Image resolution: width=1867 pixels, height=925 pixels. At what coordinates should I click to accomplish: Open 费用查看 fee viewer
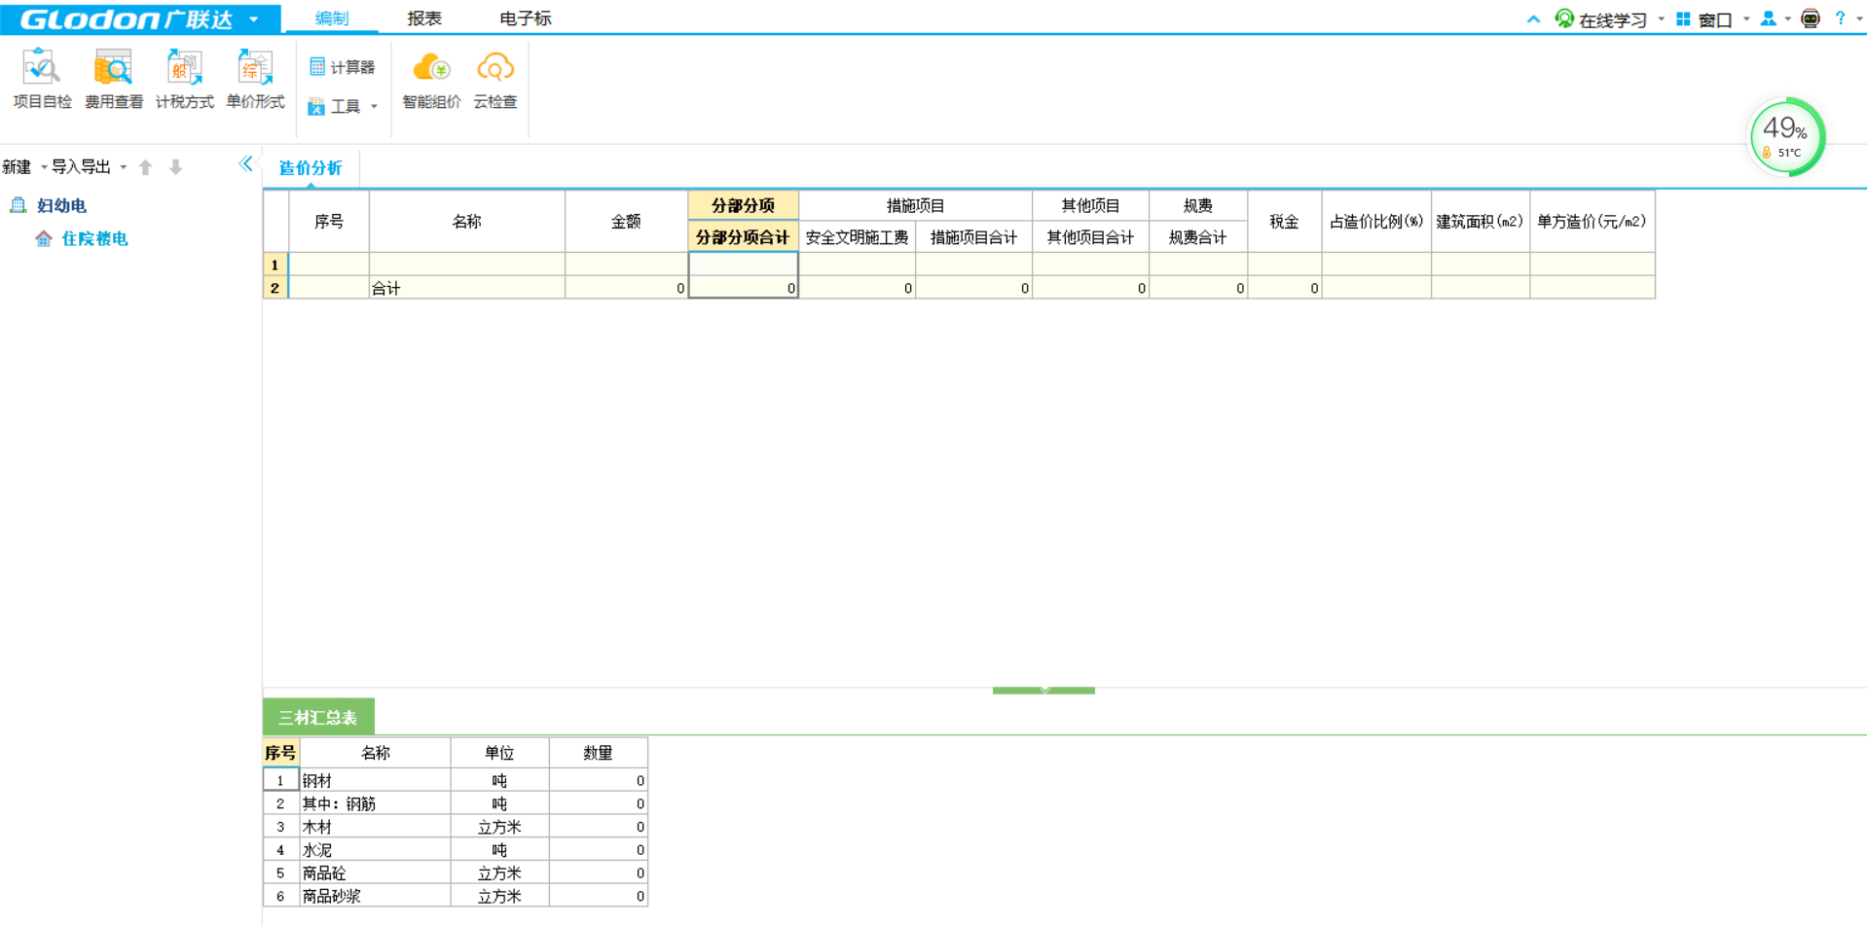point(114,80)
